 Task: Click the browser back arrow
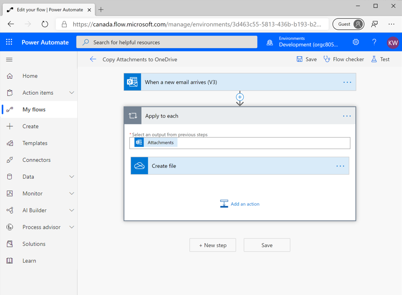point(11,24)
